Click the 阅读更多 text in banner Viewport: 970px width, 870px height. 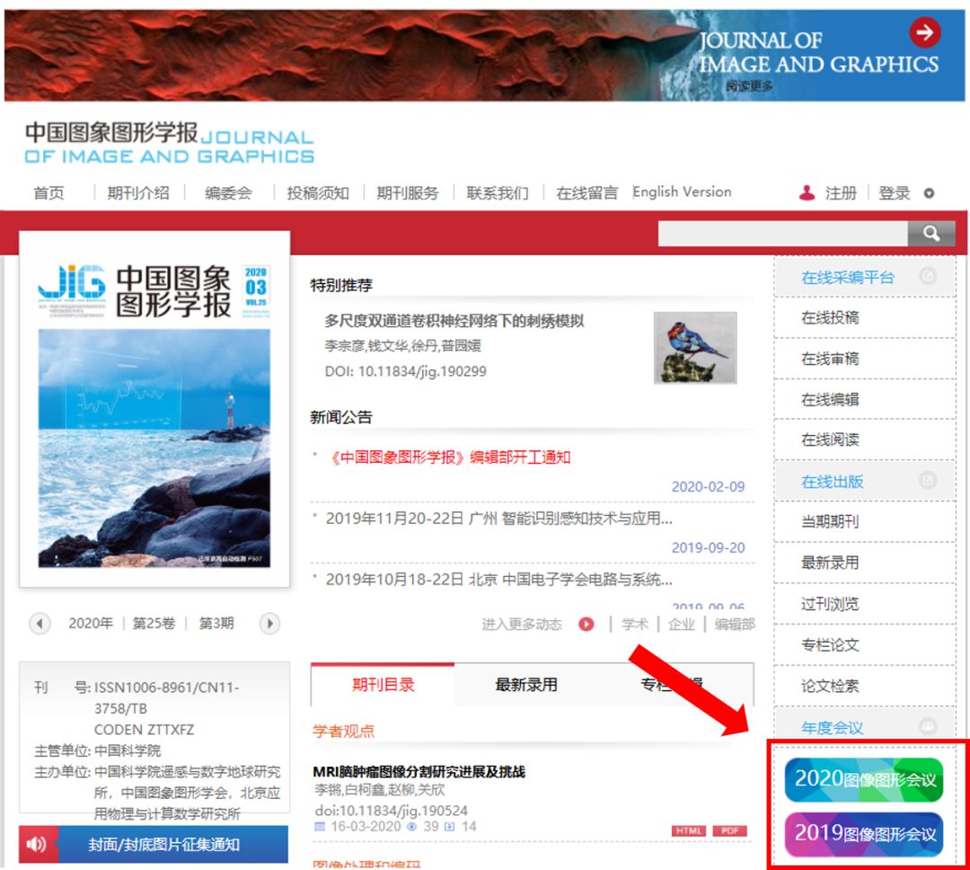(x=749, y=86)
